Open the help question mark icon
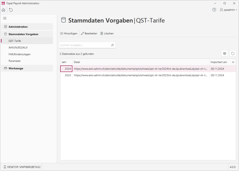This screenshot has width=239, height=171. click(214, 10)
